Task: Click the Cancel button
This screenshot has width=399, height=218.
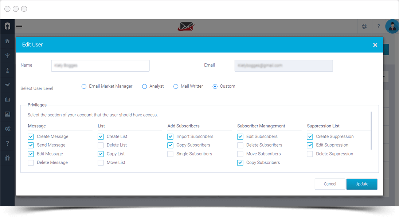Action: coord(330,184)
